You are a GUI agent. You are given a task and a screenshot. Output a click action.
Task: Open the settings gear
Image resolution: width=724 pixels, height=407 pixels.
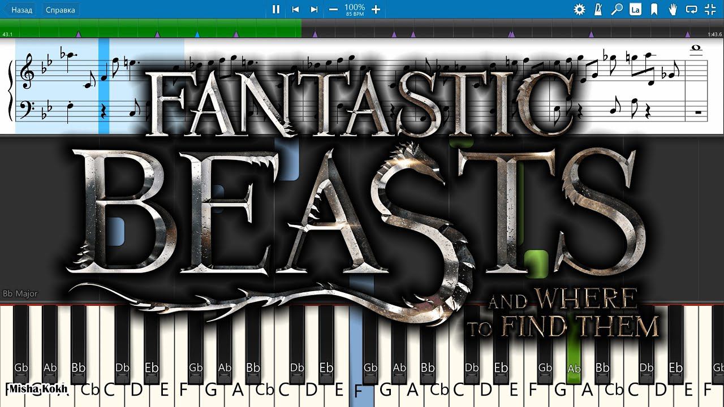click(579, 9)
